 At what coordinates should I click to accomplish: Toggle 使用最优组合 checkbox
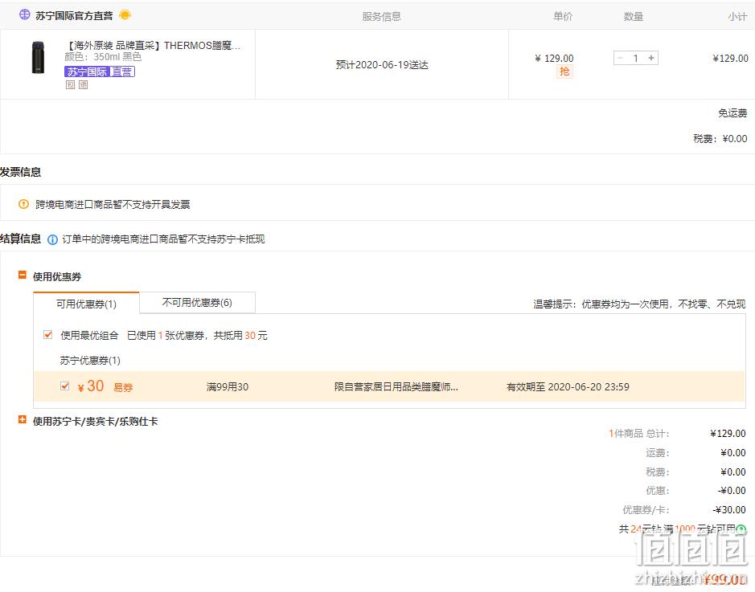pyautogui.click(x=47, y=335)
